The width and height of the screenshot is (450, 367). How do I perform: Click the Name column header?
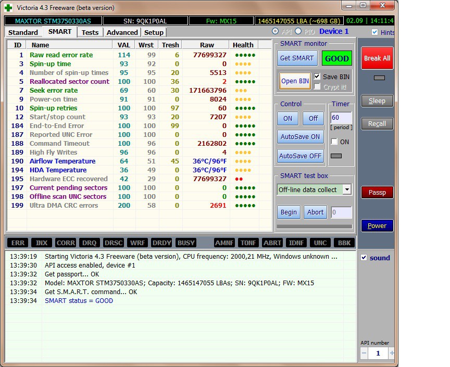pyautogui.click(x=69, y=45)
